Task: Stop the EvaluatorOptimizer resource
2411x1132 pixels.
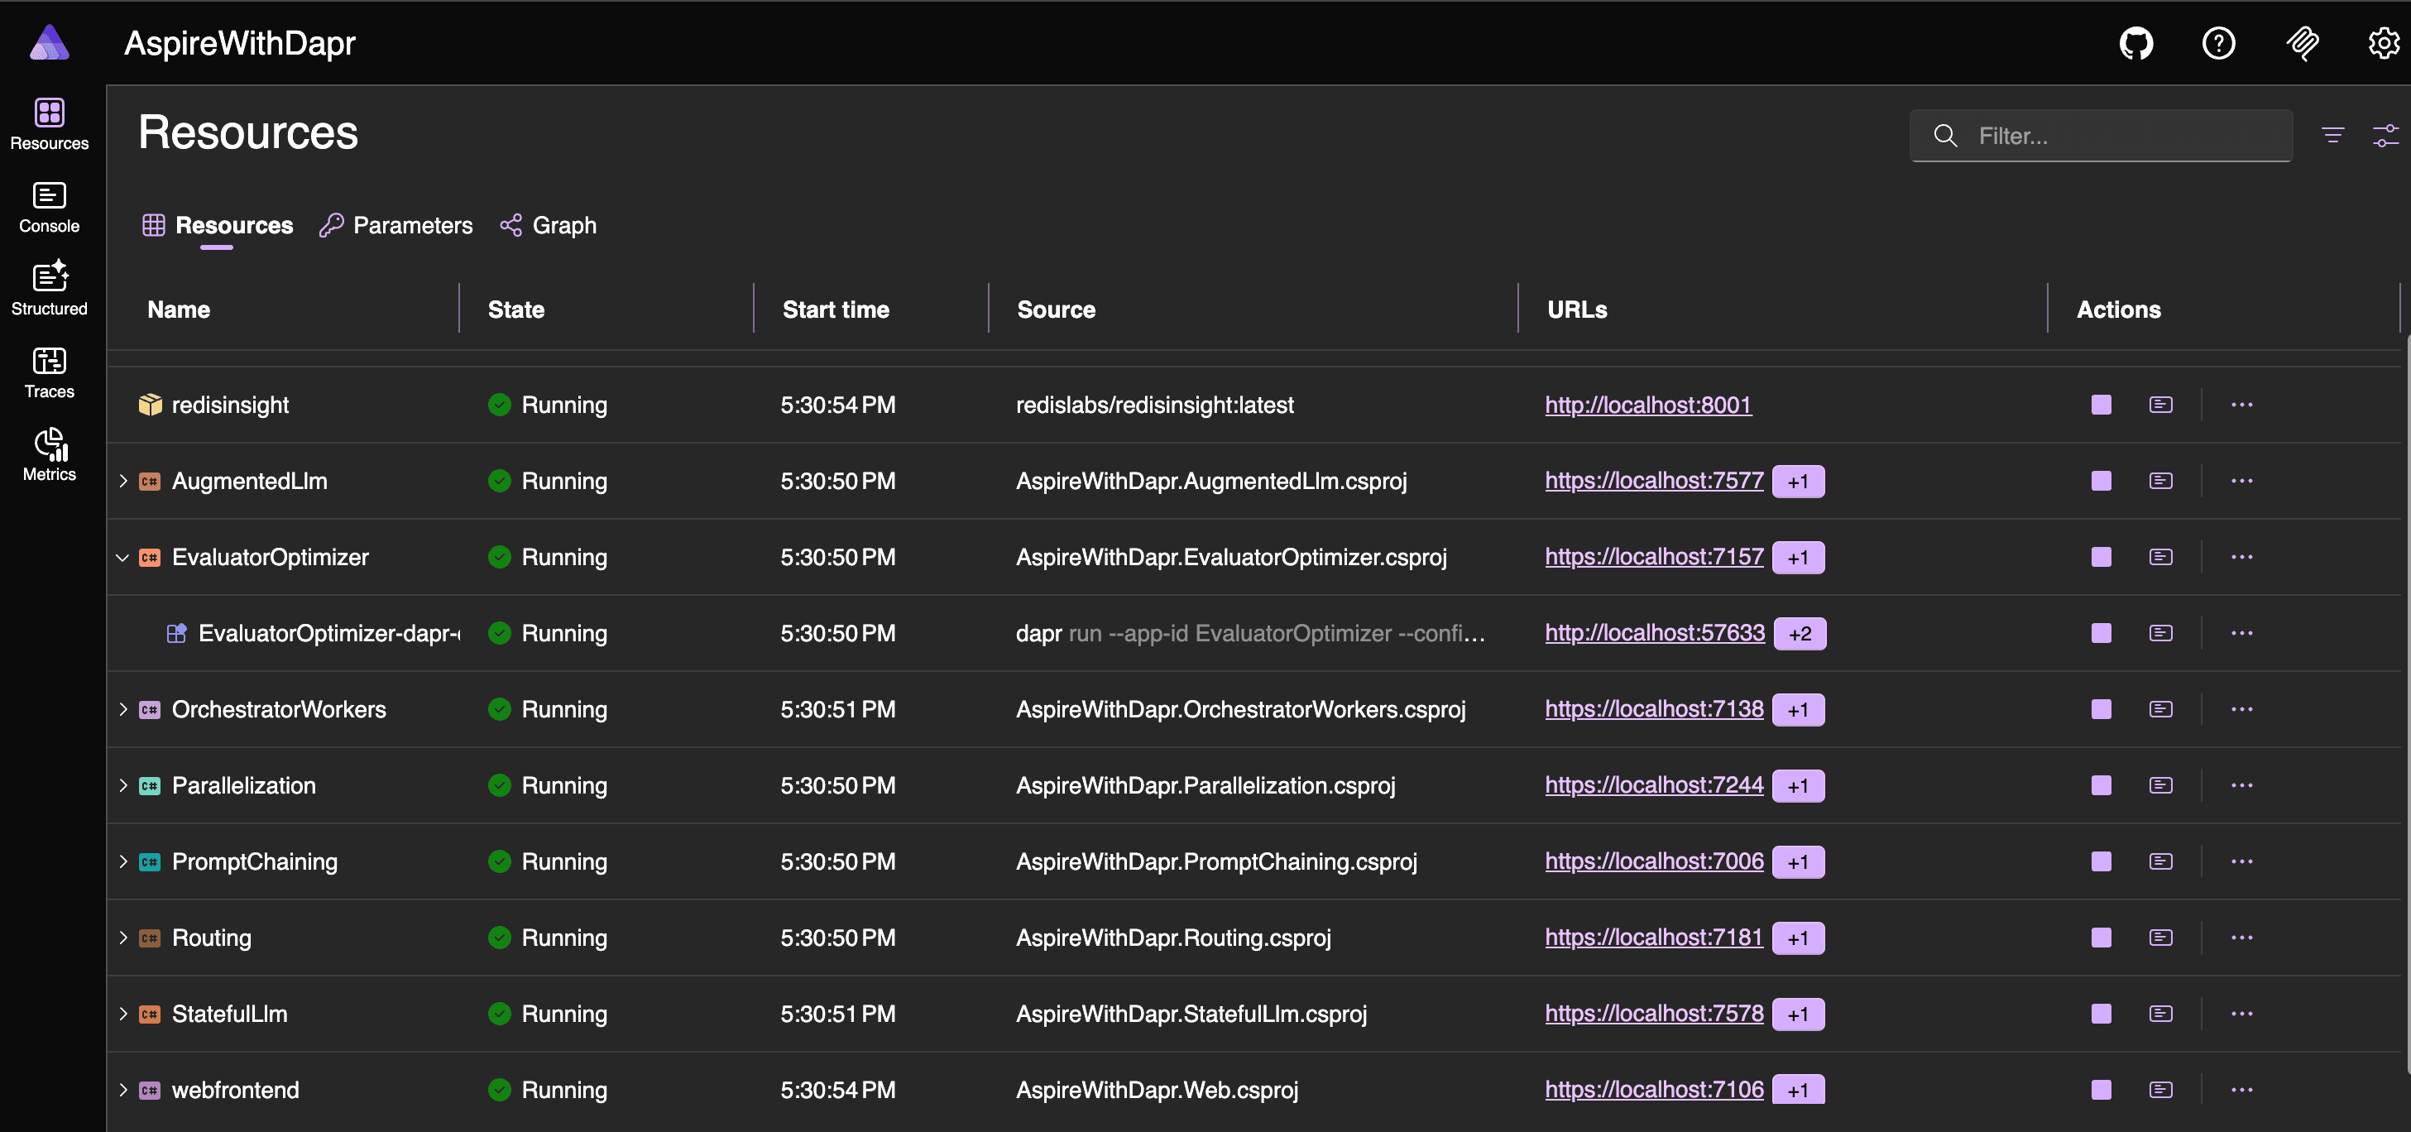Action: [x=2102, y=557]
